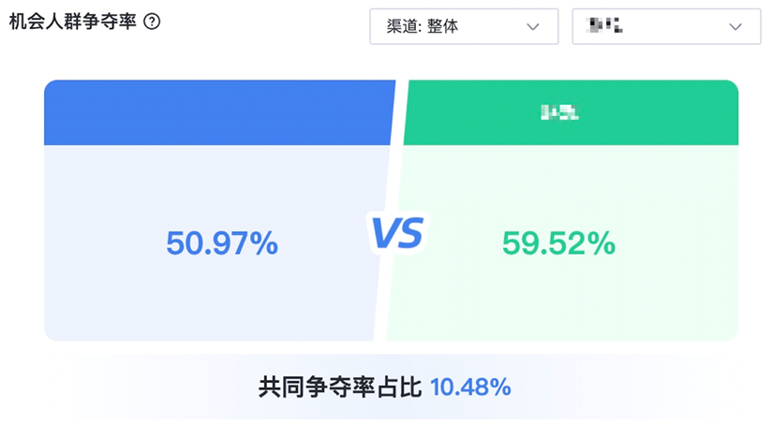Click the bottom shared-rate summary bar
Viewport: 772px width, 424px height.
pyautogui.click(x=385, y=387)
